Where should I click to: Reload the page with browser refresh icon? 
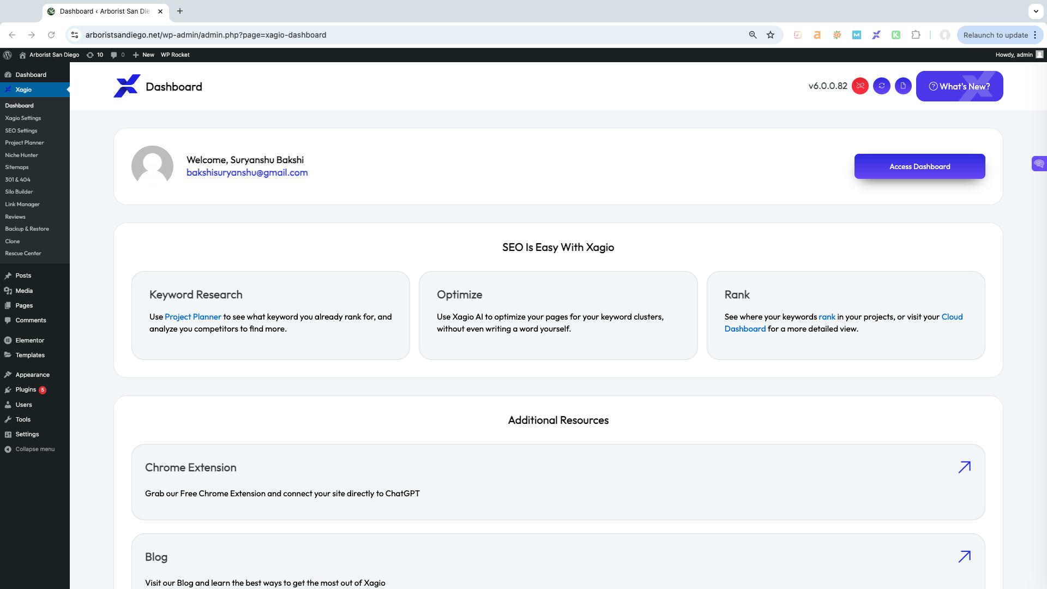tap(51, 35)
